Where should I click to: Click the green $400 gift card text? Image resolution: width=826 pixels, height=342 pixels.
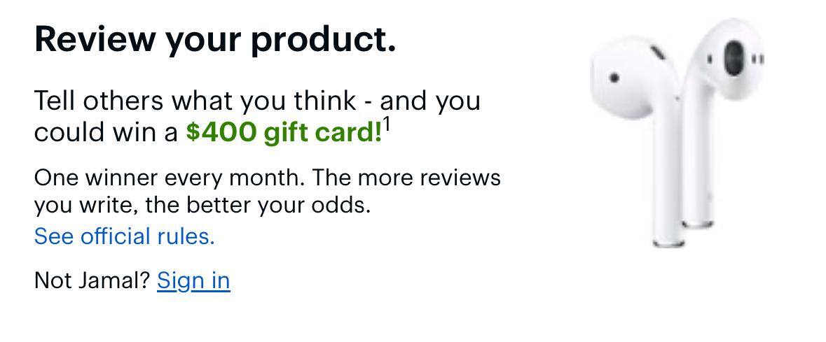(283, 132)
